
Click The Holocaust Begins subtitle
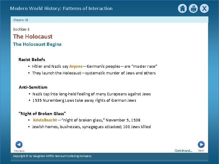point(37,44)
